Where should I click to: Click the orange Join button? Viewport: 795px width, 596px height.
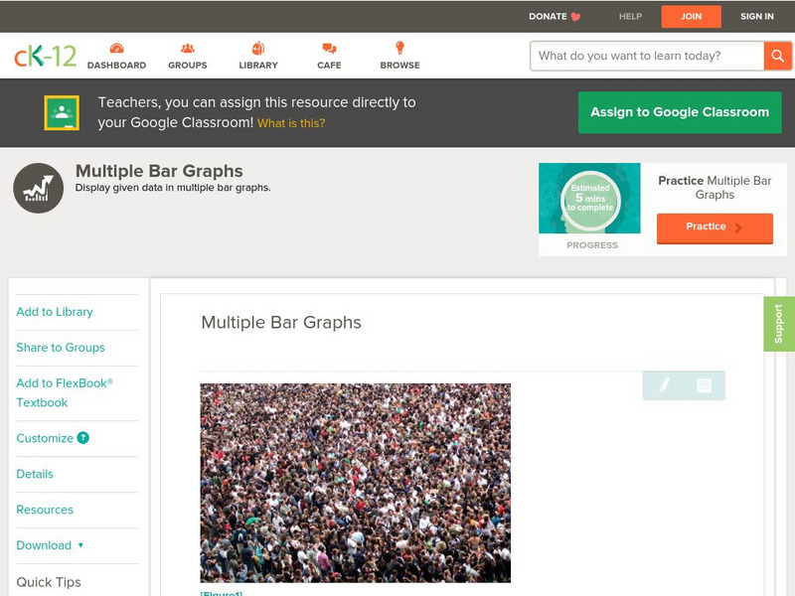[x=691, y=16]
